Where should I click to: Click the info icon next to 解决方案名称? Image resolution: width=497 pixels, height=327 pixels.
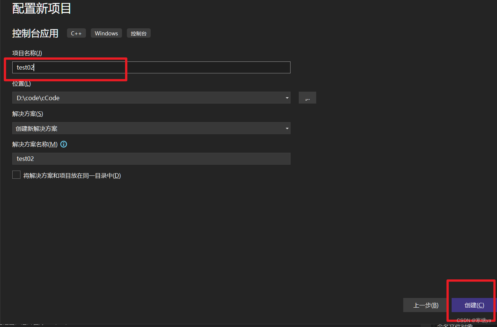[x=64, y=144]
